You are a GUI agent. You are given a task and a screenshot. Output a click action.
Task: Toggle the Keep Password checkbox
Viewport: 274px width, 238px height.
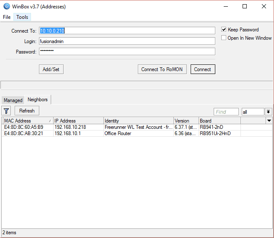point(224,29)
